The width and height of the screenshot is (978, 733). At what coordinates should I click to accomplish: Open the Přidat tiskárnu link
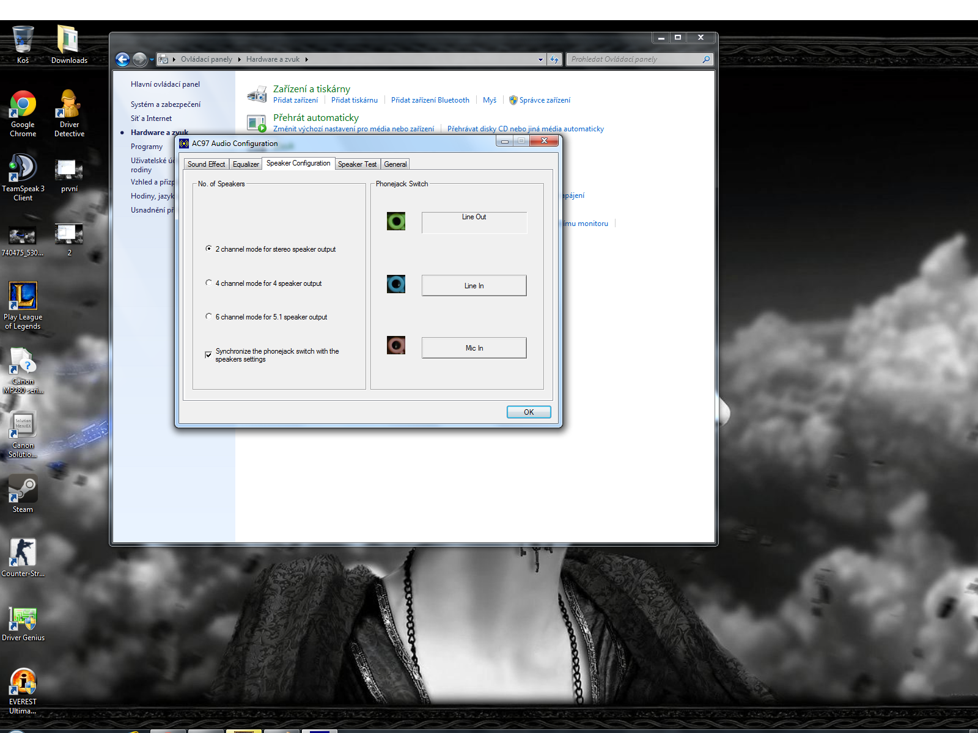(x=355, y=100)
